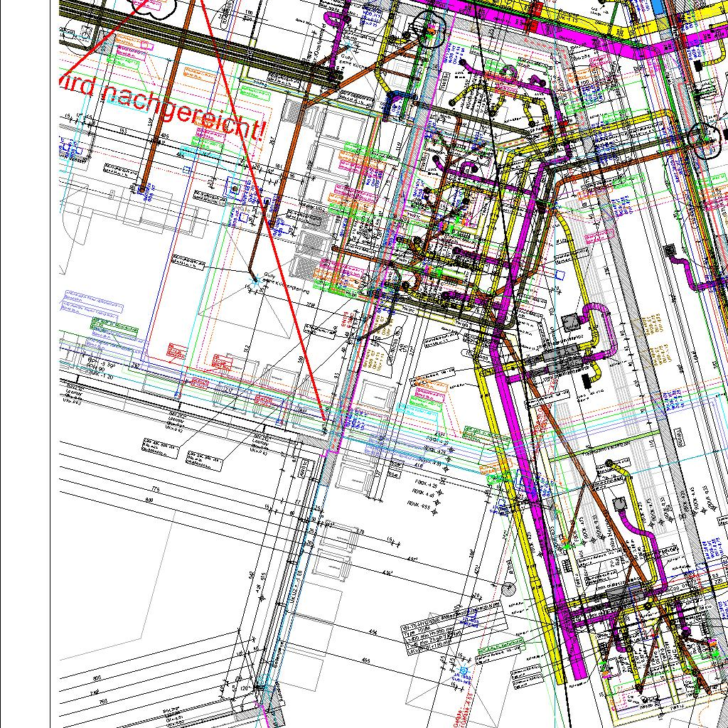Select the gray filled circle symbol below dimension 432
Image resolution: width=728 pixels, height=728 pixels.
(x=508, y=588)
